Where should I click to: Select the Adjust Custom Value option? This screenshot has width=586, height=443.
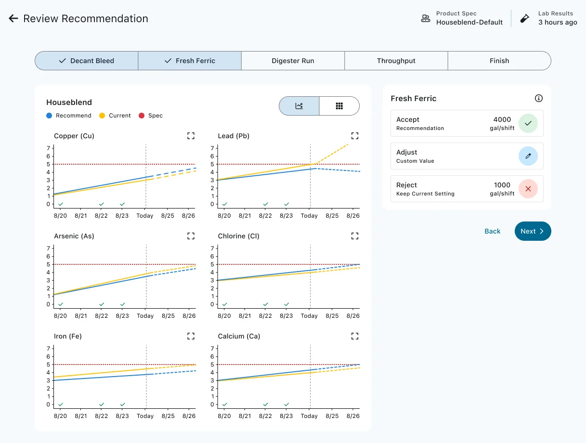(x=467, y=156)
